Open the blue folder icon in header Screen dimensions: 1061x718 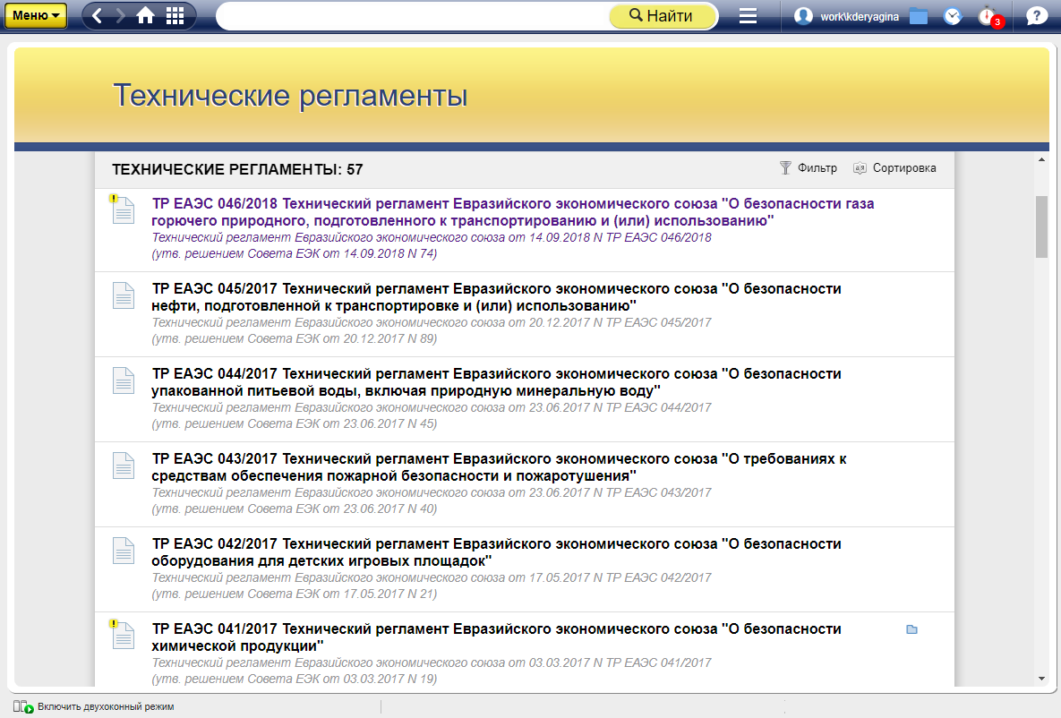[919, 16]
